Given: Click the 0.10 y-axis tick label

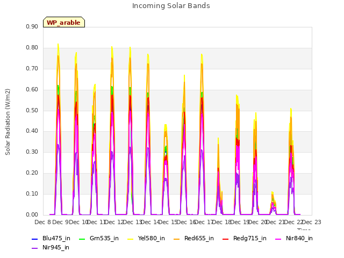Looking at the screenshot, I should 32,194.
